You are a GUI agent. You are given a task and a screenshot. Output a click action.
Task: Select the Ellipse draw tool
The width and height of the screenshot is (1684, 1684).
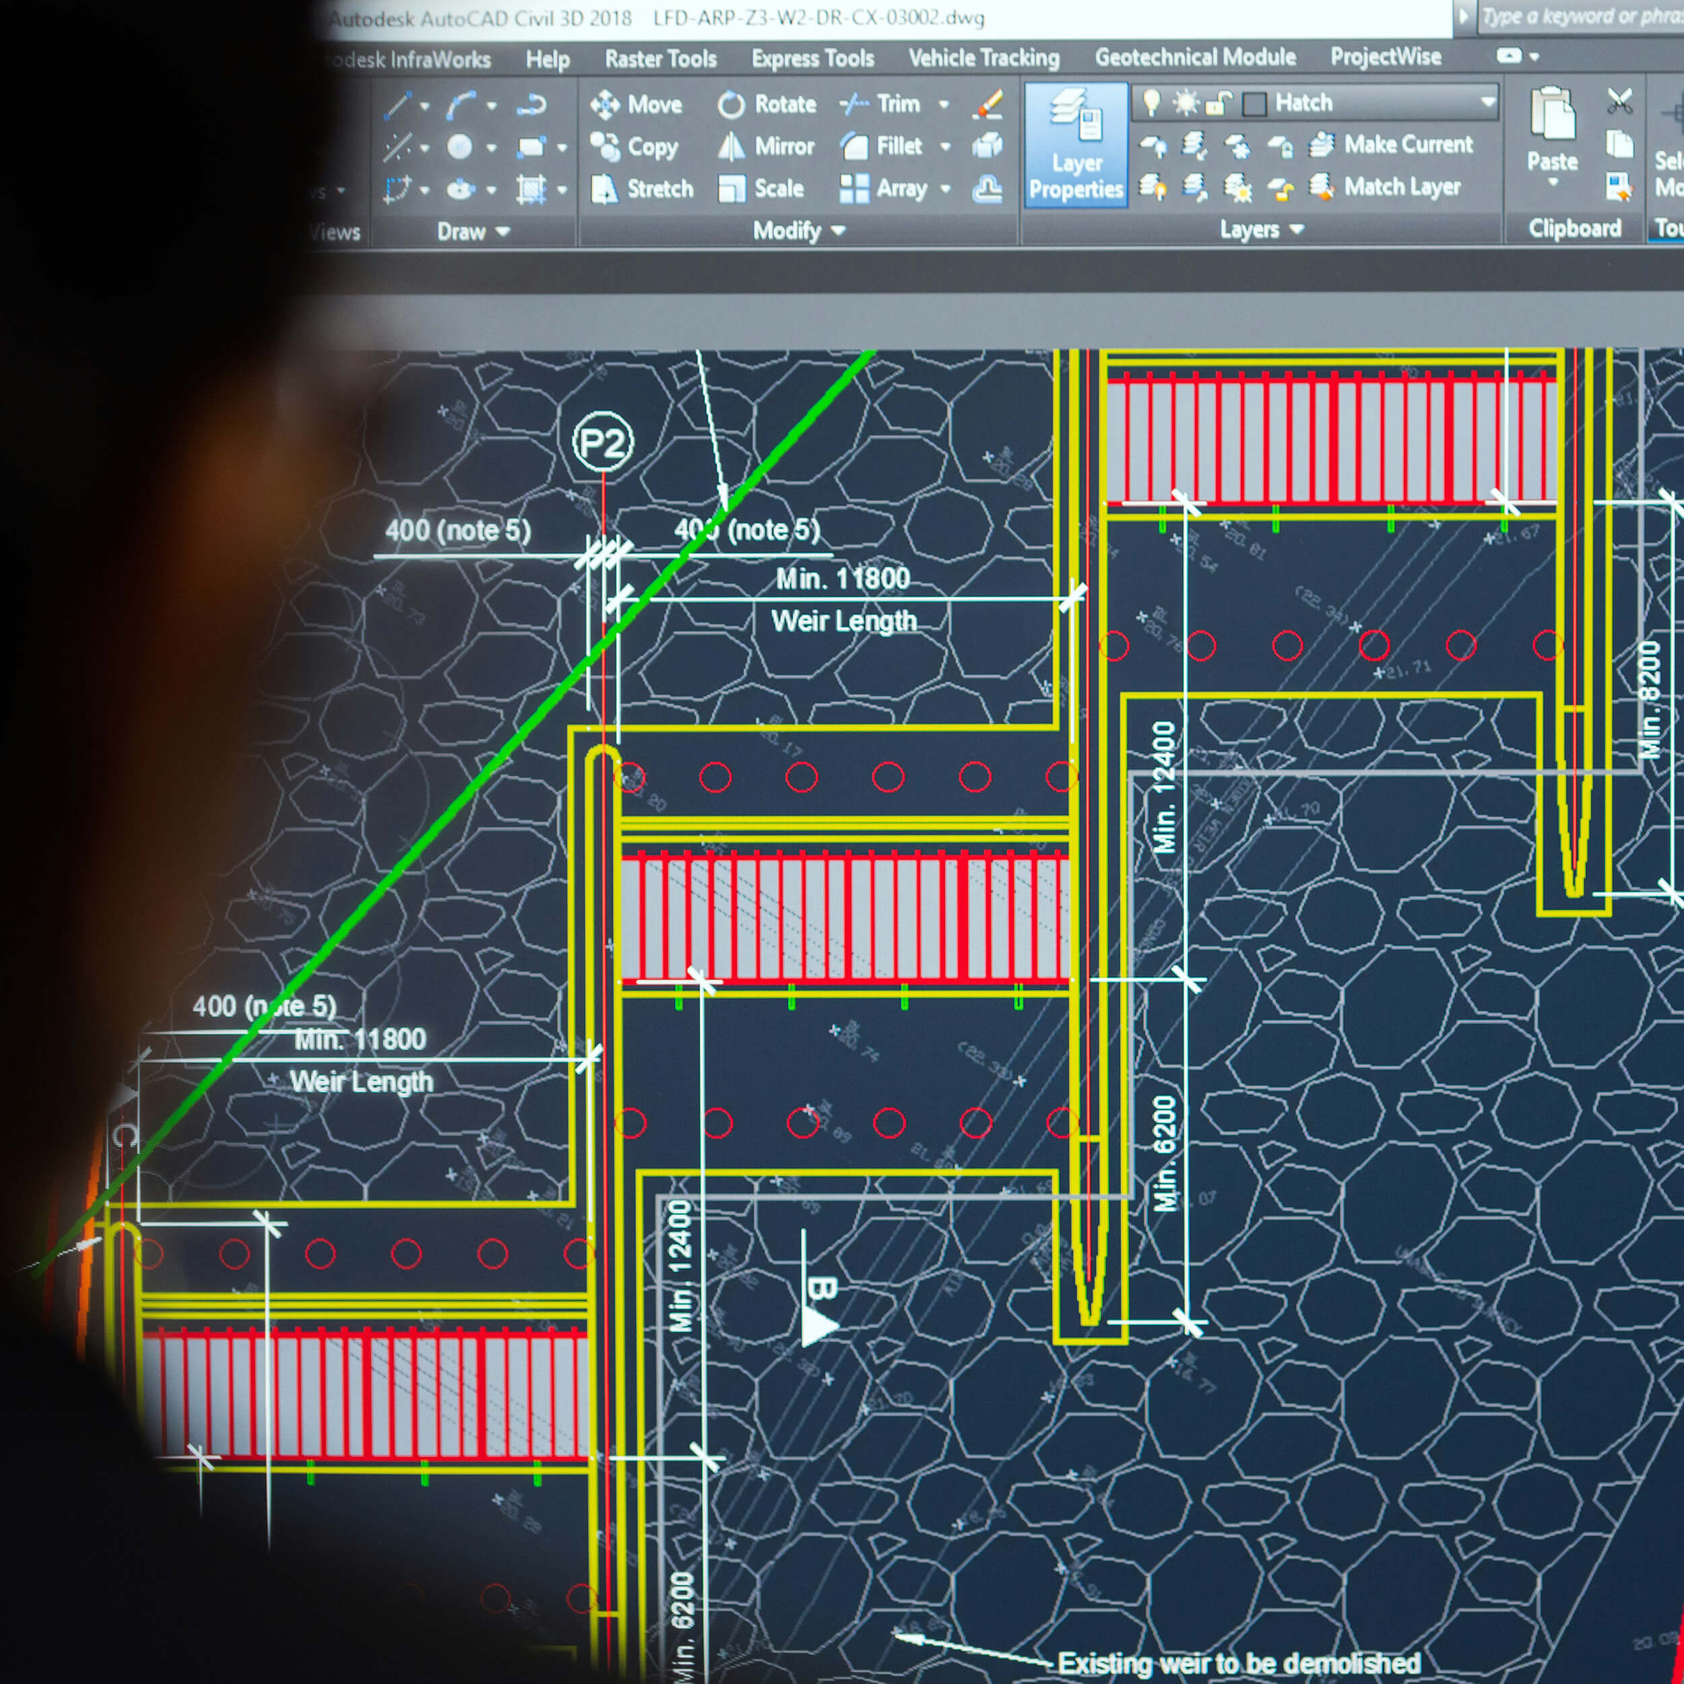460,189
